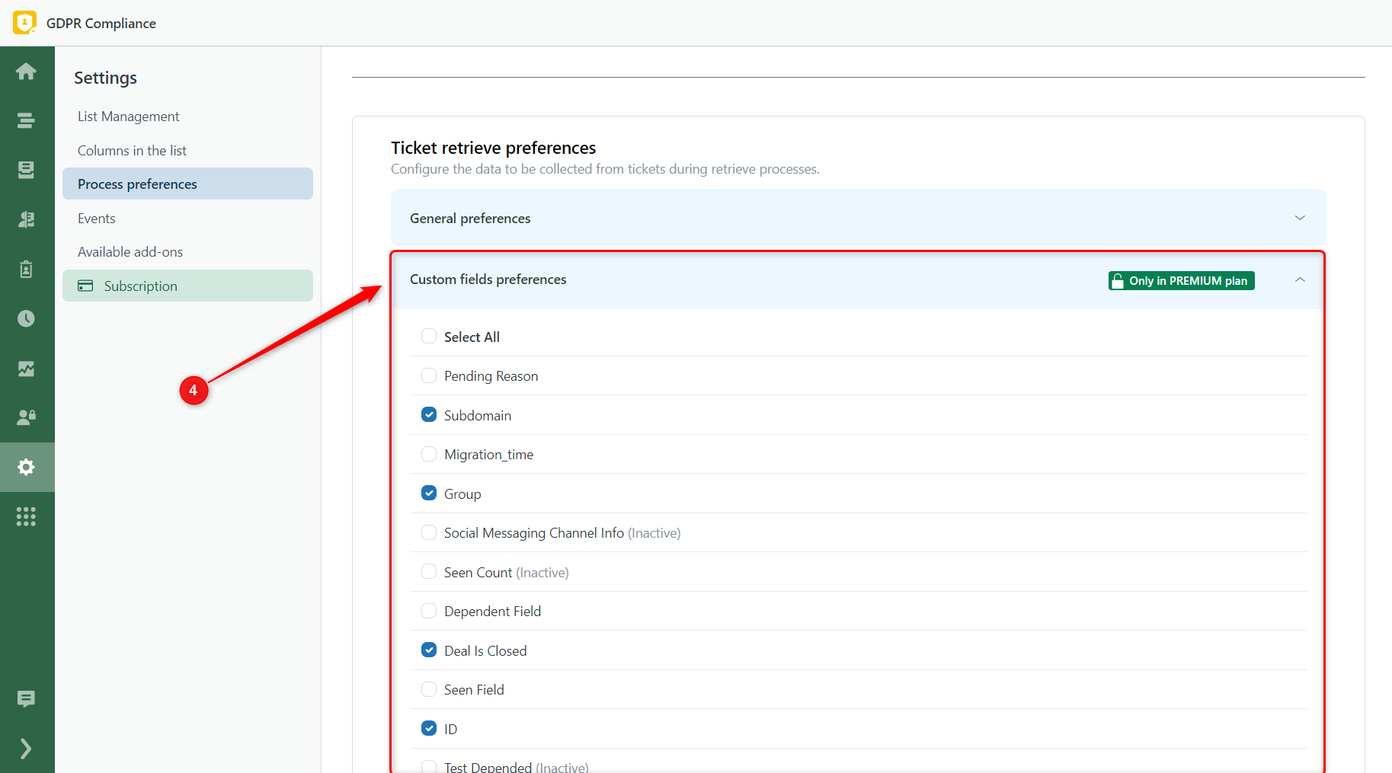
Task: Click the user lock icon in sidebar
Action: (26, 417)
